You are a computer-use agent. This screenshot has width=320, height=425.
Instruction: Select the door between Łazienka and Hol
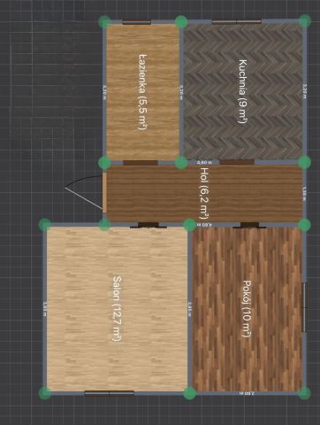coord(141,163)
